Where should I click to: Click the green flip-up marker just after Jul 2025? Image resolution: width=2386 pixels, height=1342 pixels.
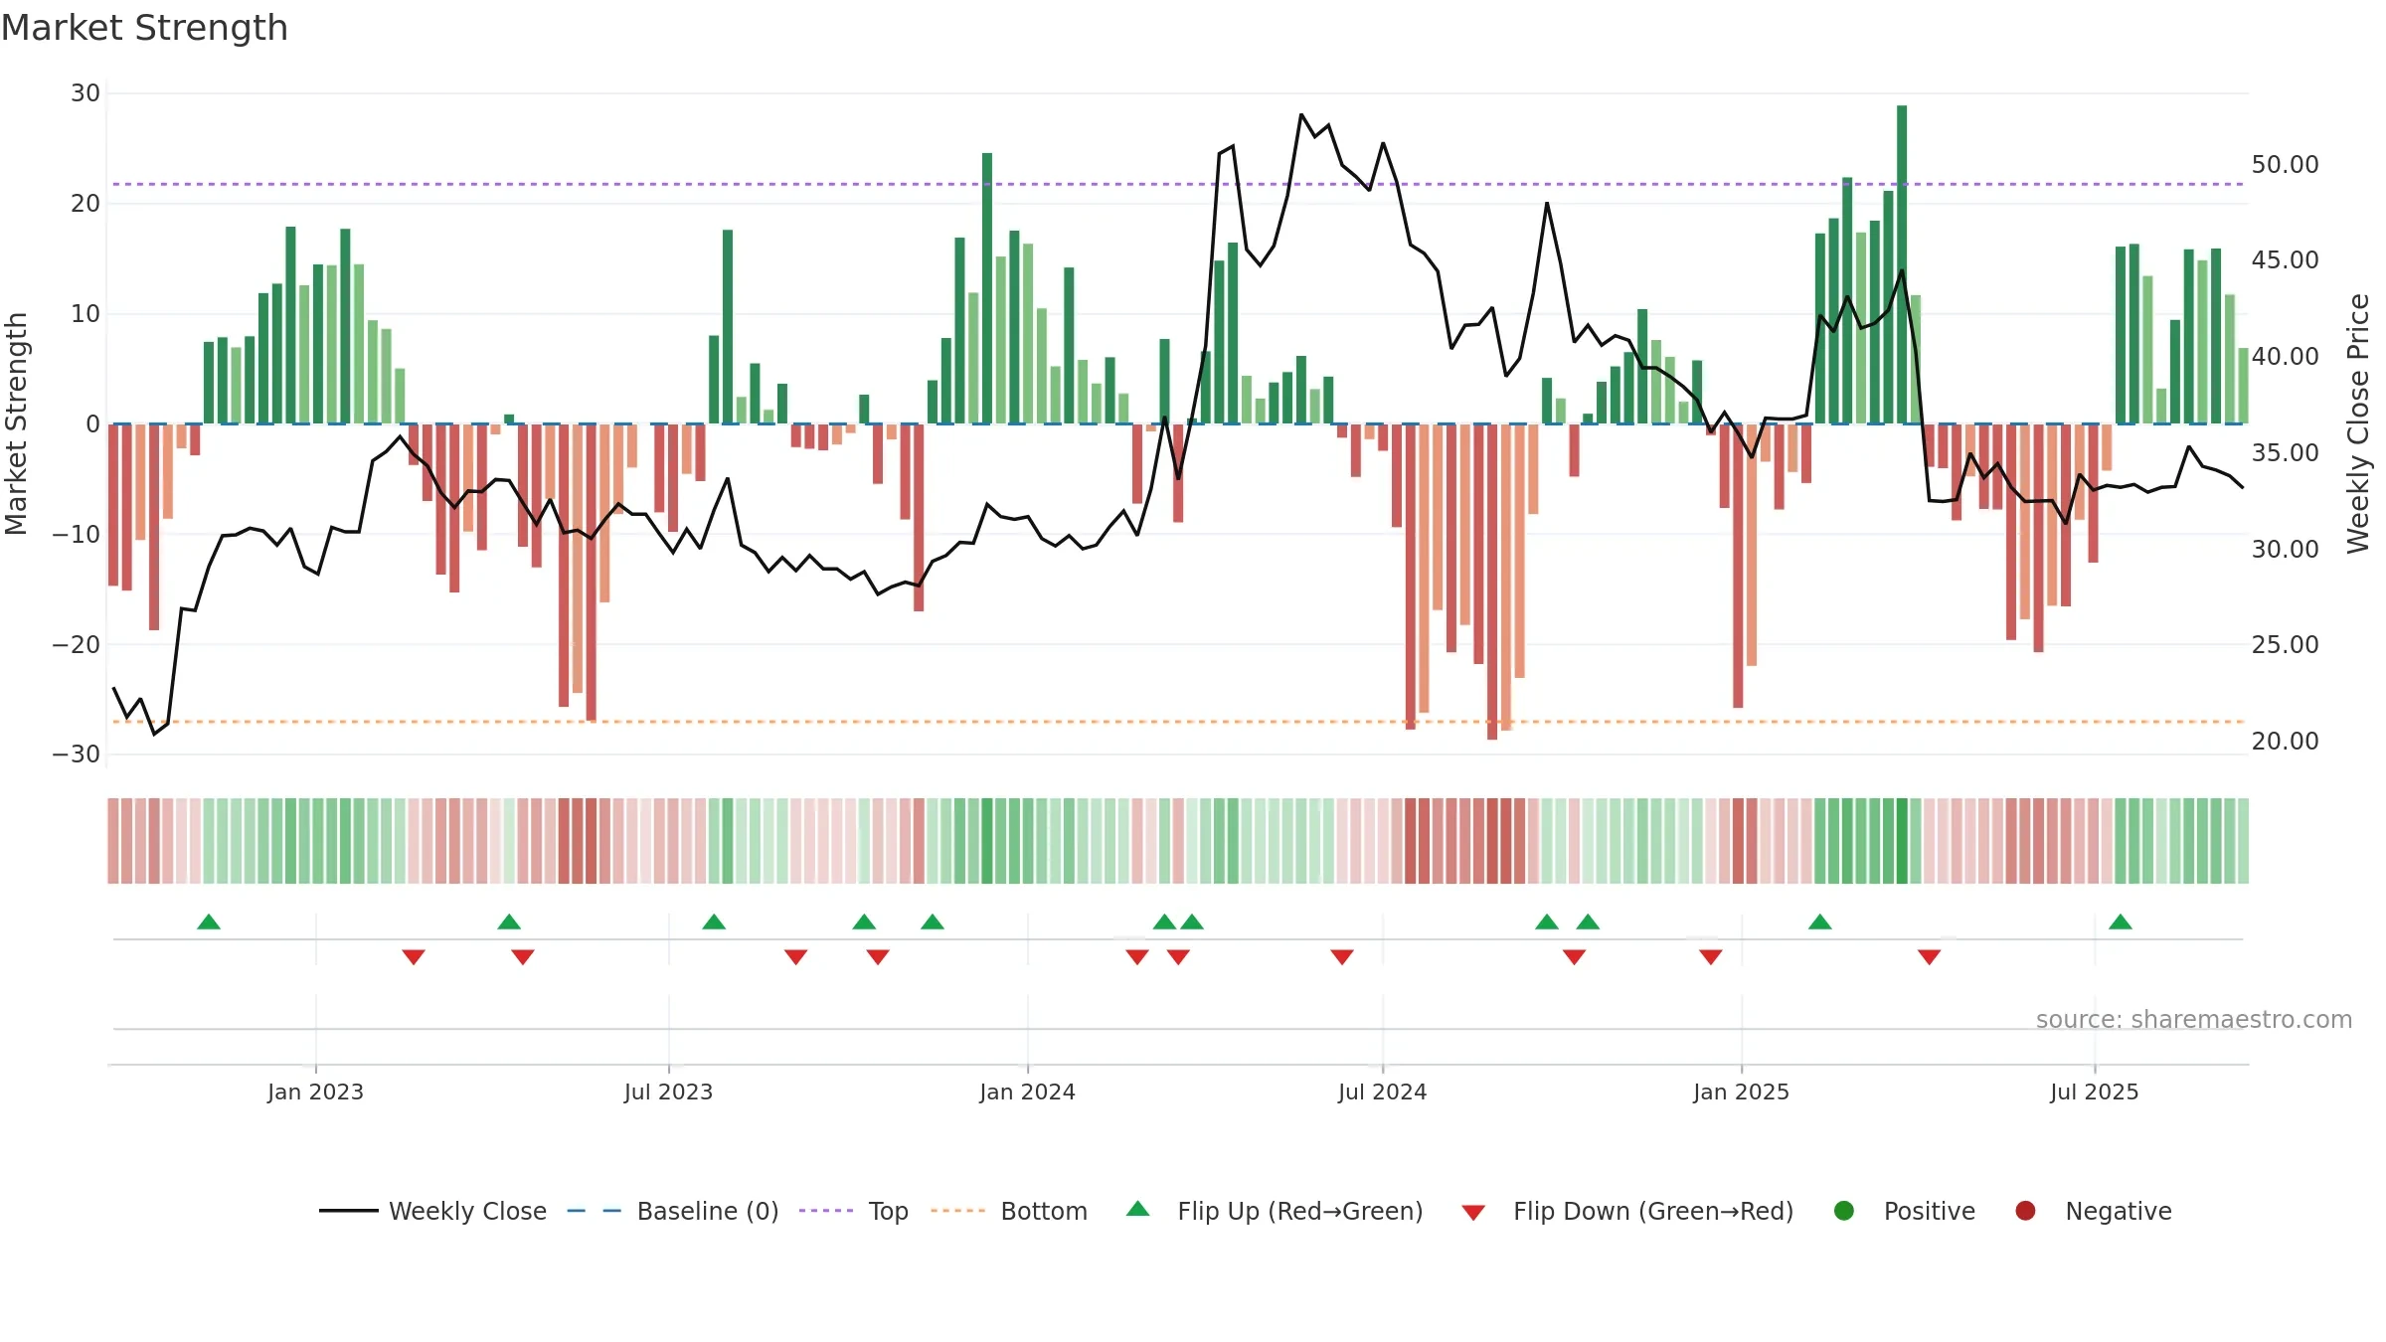[x=2121, y=922]
